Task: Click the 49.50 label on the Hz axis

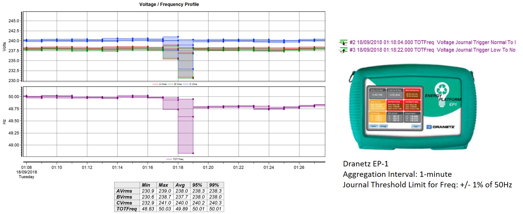Action: point(13,121)
